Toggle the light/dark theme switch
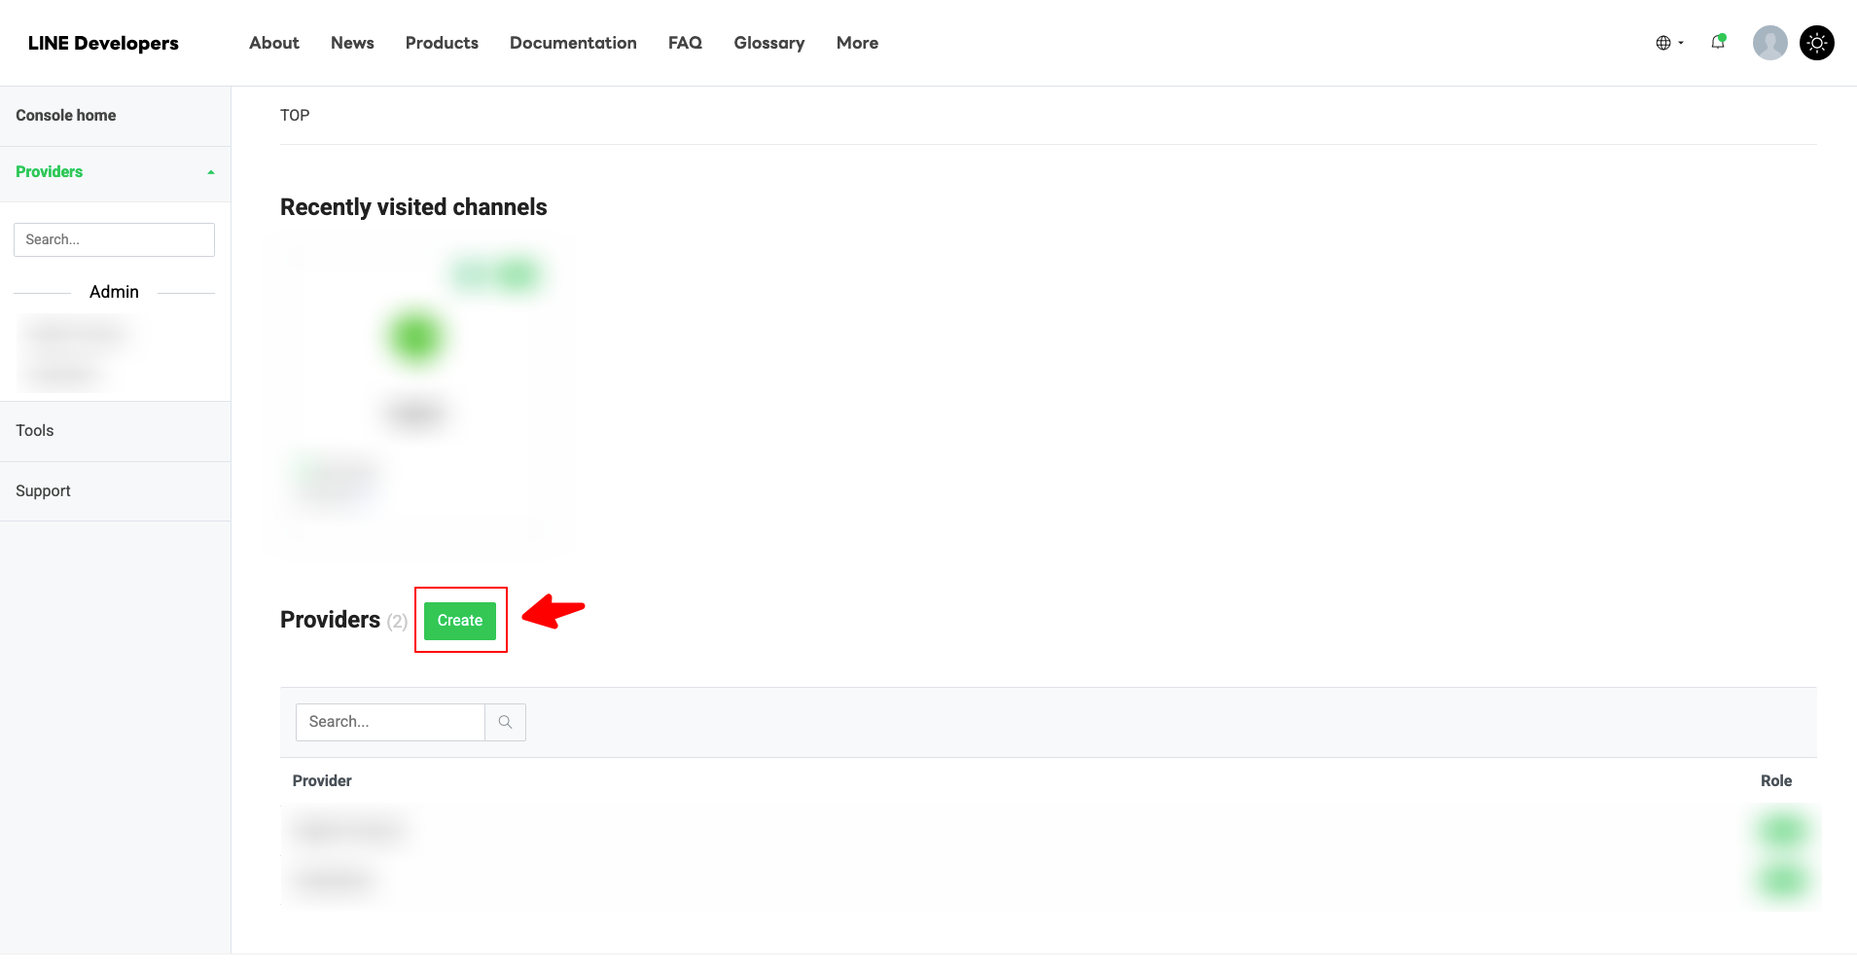Viewport: 1857px width, 971px height. click(1816, 43)
